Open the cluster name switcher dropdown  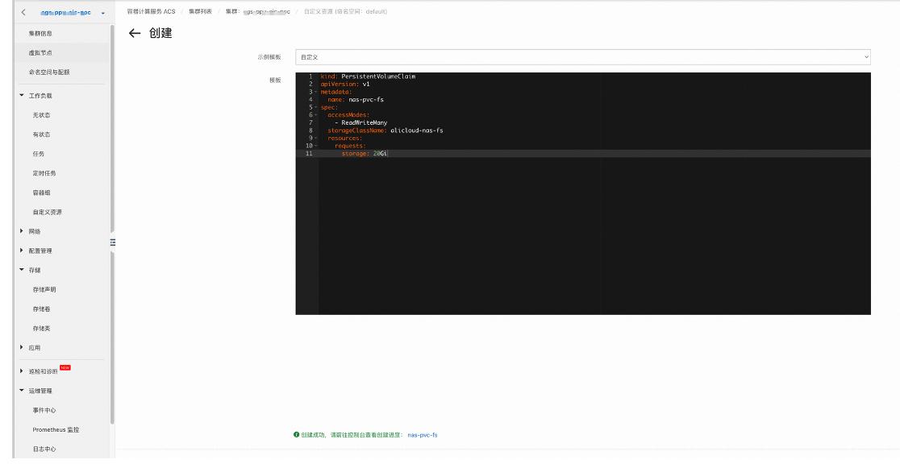coord(102,13)
